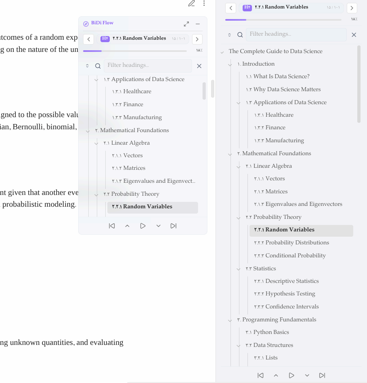Go to previous heading in sidebar
367x383 pixels.
[231, 8]
